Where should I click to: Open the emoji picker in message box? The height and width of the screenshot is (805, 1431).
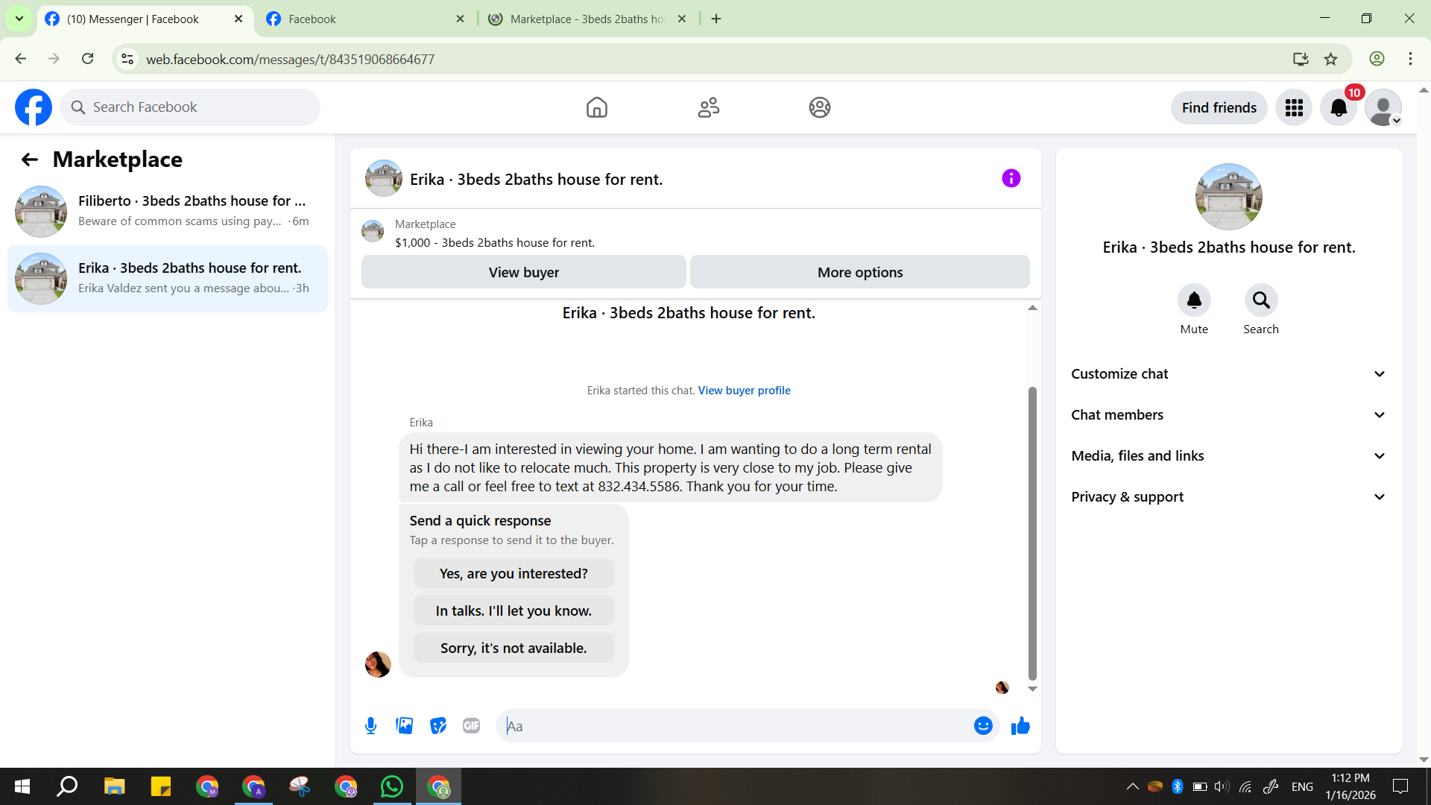pos(983,725)
